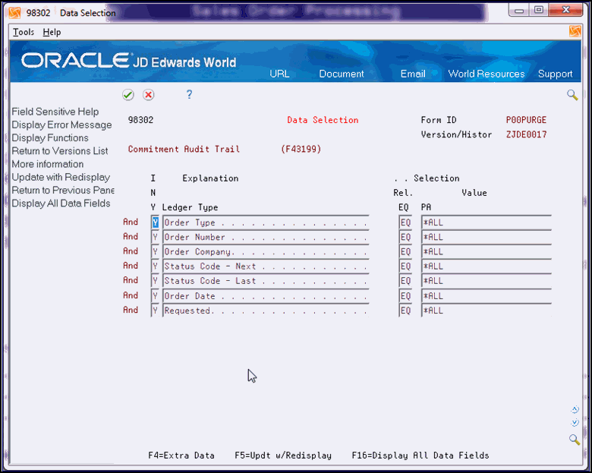Click F5=Updt w/Redisplay function key text
The width and height of the screenshot is (592, 473).
click(283, 456)
